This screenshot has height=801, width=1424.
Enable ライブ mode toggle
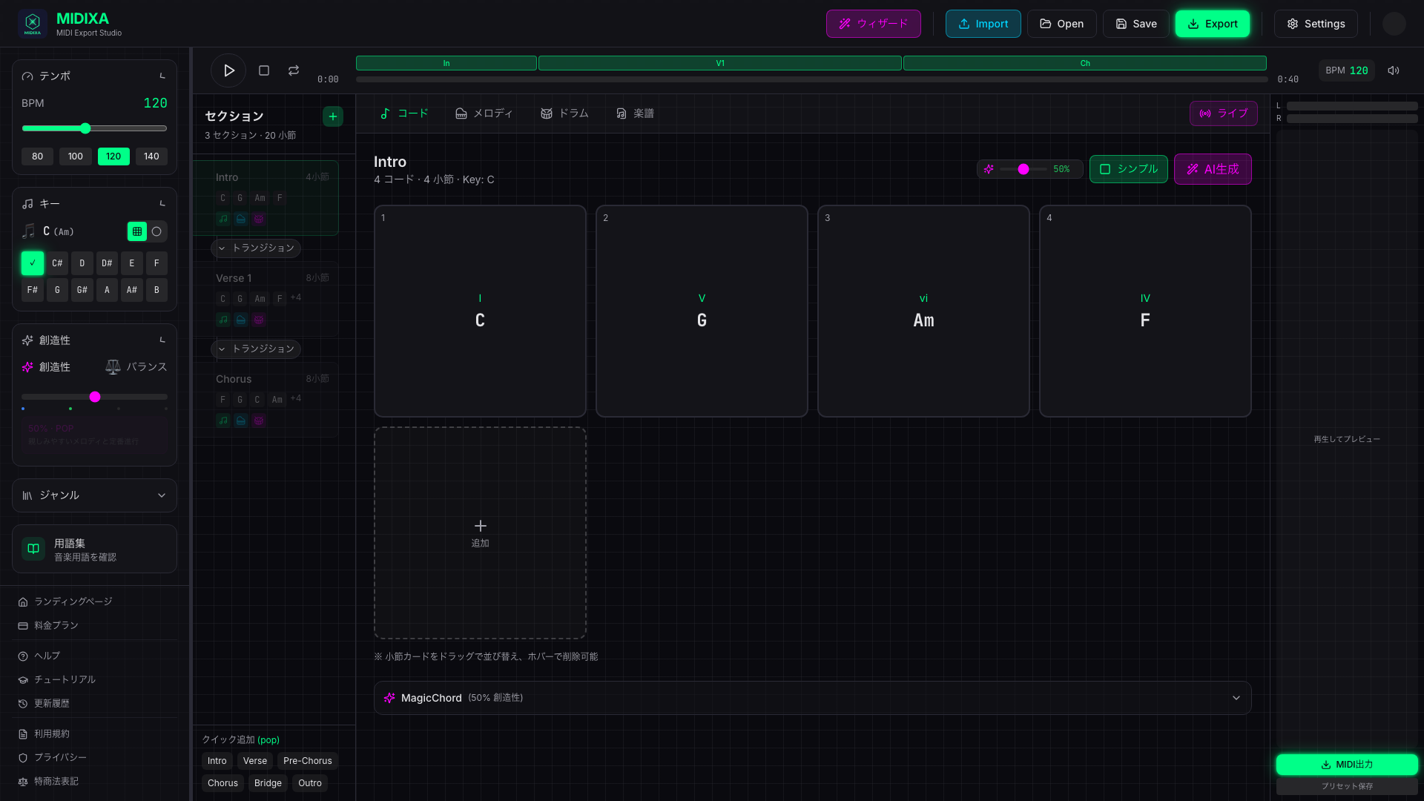1224,113
